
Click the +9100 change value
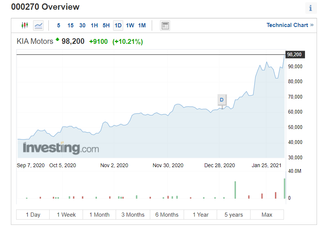coord(98,42)
